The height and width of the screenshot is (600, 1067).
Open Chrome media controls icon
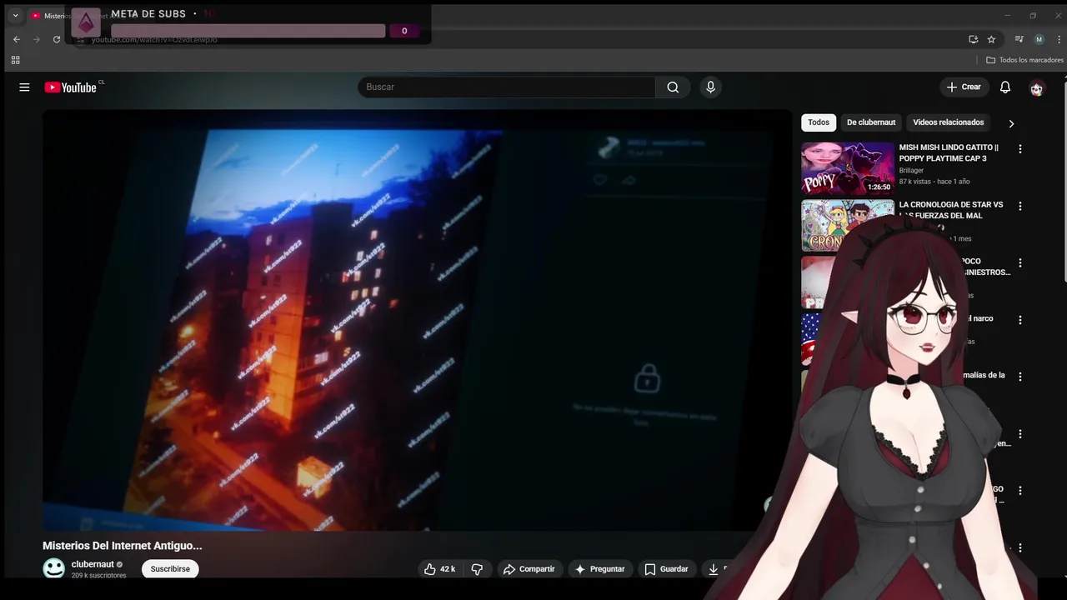pos(1019,39)
